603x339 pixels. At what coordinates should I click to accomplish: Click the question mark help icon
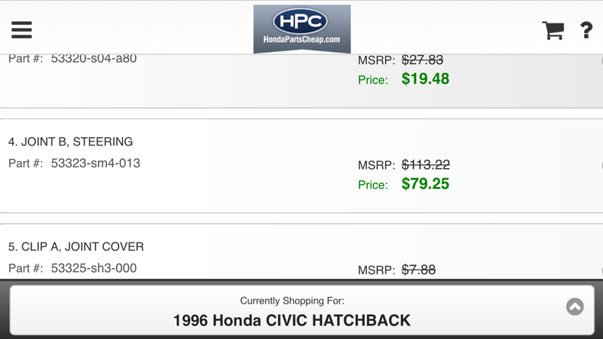tap(586, 30)
